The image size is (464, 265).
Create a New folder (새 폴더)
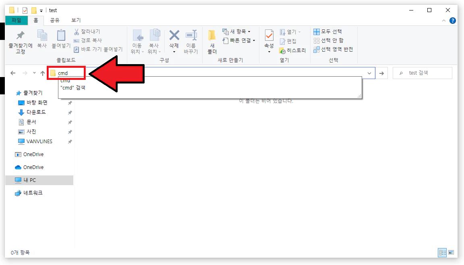point(212,42)
